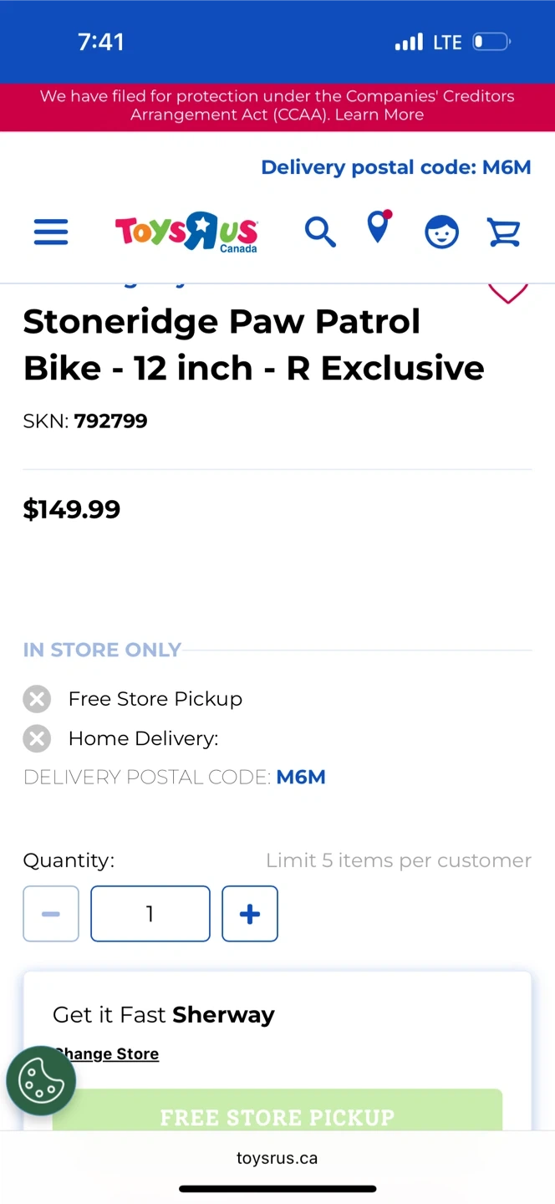Click the Learn More CCAA link
The height and width of the screenshot is (1204, 555).
379,115
